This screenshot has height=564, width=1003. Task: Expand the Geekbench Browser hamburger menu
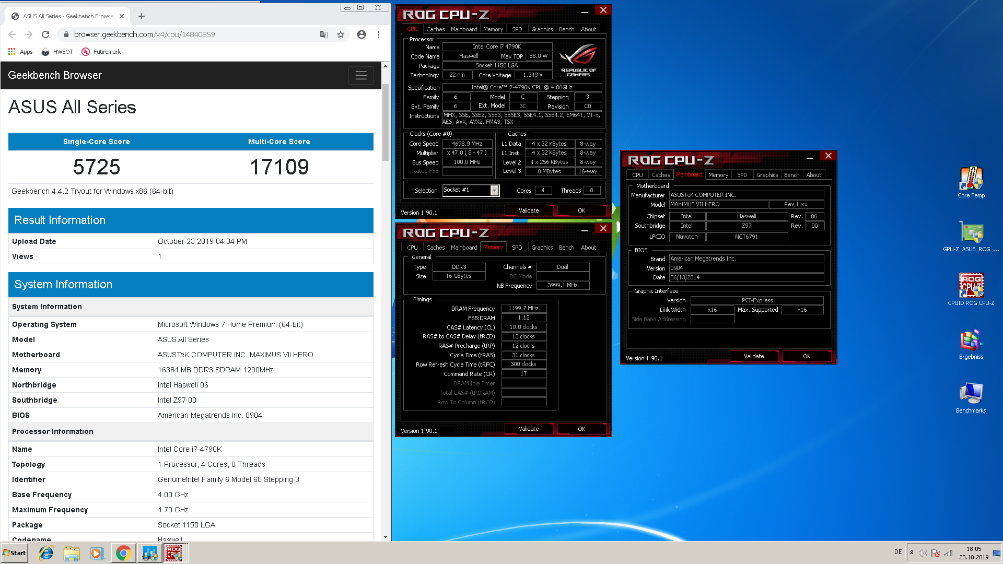(361, 75)
